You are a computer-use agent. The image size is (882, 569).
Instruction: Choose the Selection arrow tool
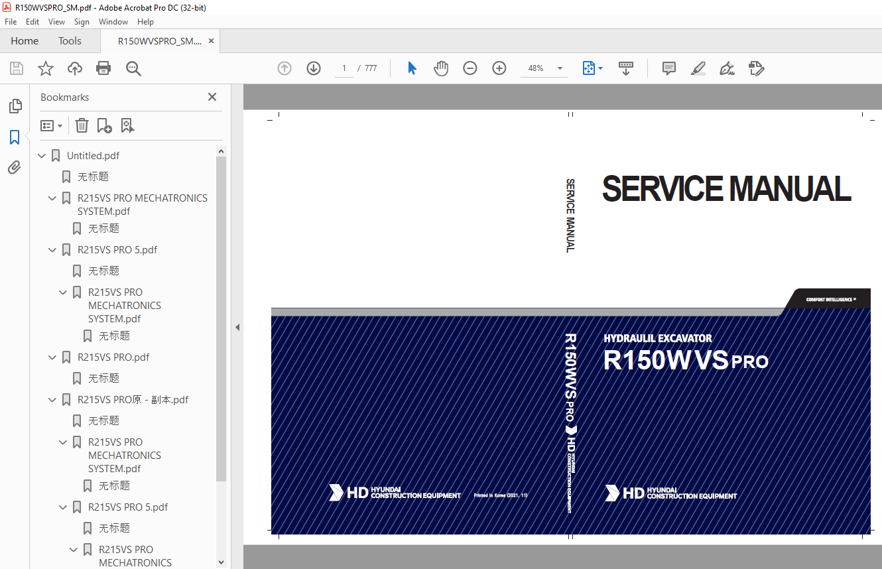coord(412,68)
